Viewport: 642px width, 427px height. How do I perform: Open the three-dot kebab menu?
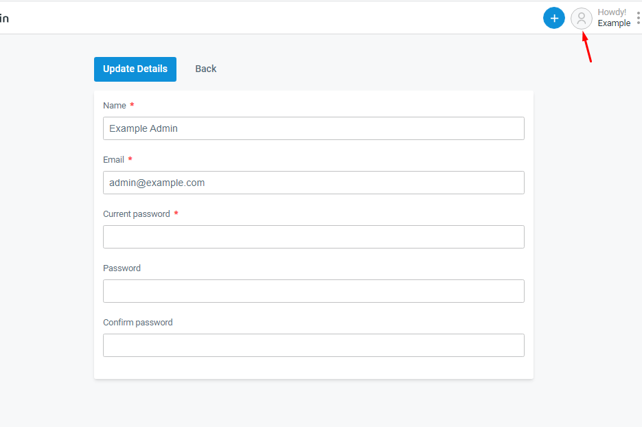[x=639, y=17]
